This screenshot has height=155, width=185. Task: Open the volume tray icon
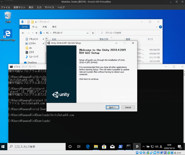tap(157, 146)
